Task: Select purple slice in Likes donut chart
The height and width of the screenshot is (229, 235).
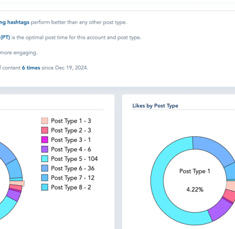Action: (219, 211)
